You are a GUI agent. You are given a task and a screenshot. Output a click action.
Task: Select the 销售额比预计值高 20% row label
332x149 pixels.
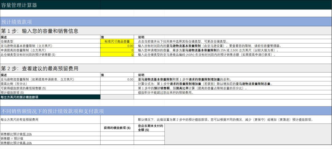(50, 143)
